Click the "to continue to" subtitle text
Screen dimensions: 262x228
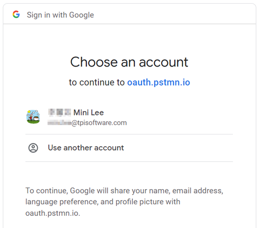(x=97, y=82)
